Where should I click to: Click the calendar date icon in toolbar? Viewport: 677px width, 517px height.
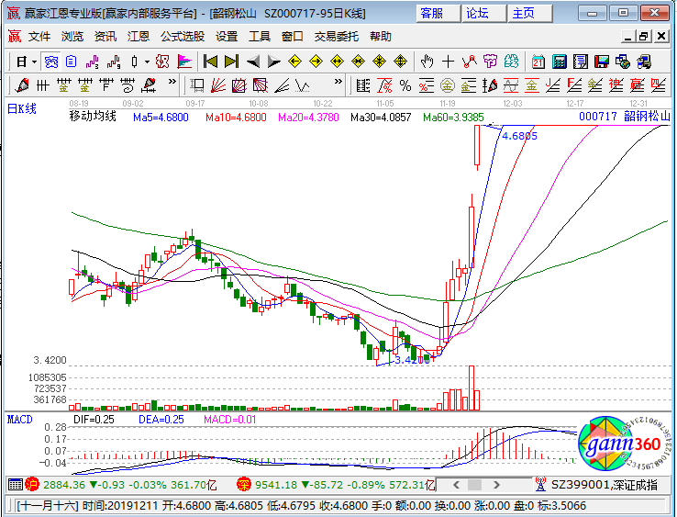coord(538,62)
